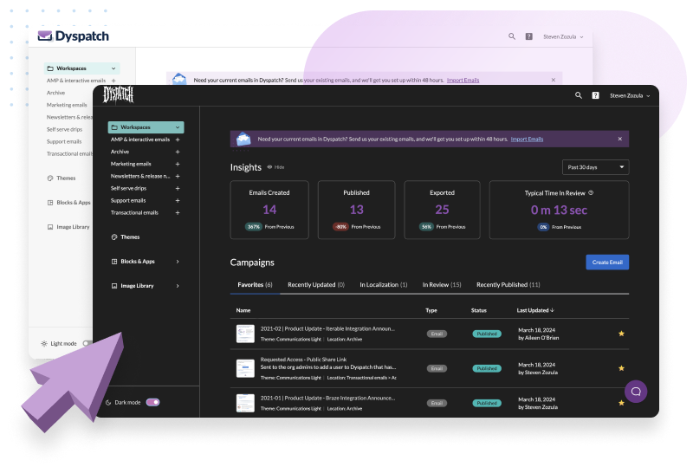The height and width of the screenshot is (467, 693).
Task: Expand Image Library chevron in dark sidebar
Action: (x=178, y=286)
